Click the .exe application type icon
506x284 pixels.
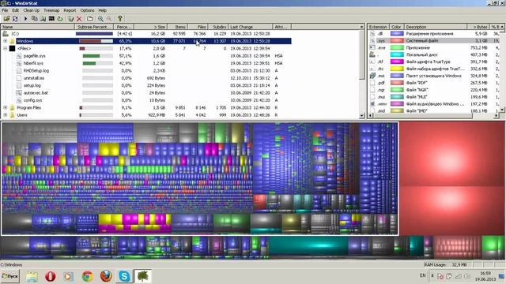[372, 47]
